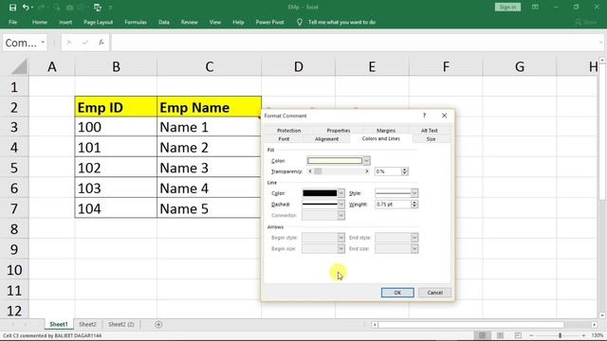Switch to the Properties tab
Image resolution: width=607 pixels, height=341 pixels.
[x=339, y=131]
